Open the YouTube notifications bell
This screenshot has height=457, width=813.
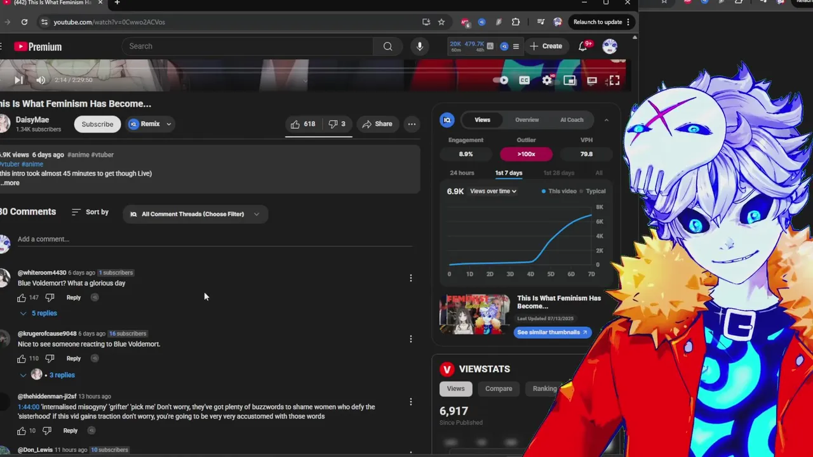point(583,46)
